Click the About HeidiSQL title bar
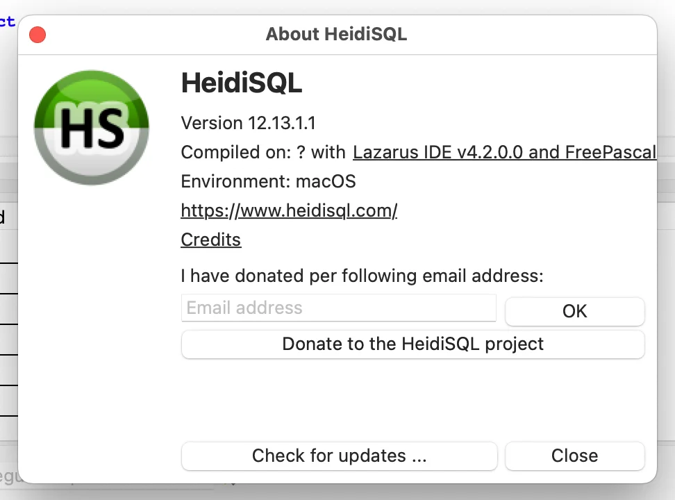 coord(336,35)
